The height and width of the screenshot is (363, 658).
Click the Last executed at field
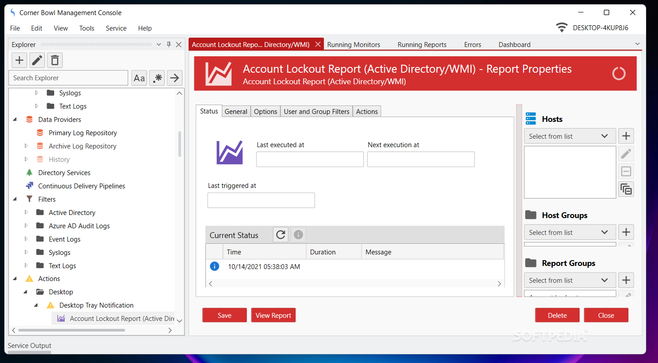click(x=310, y=160)
